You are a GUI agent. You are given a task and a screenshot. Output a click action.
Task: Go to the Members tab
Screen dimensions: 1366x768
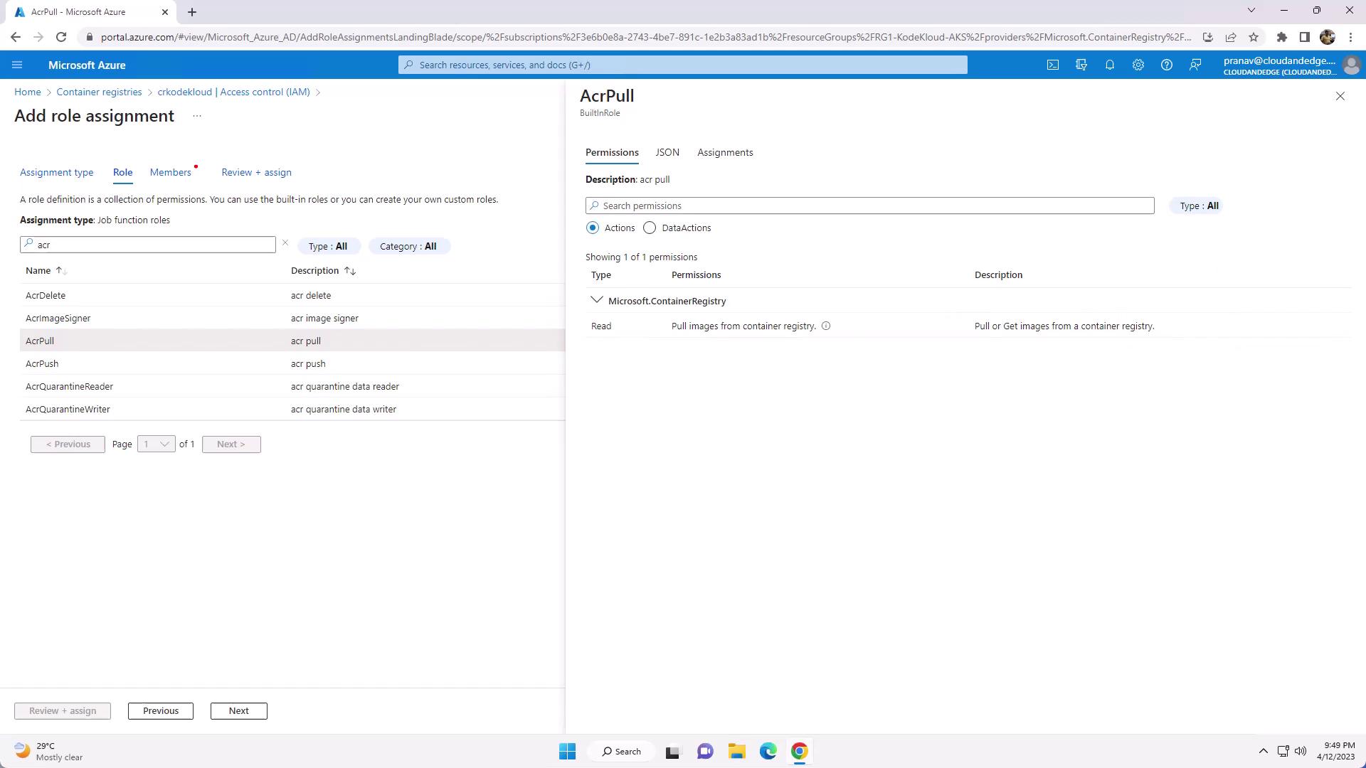171,173
